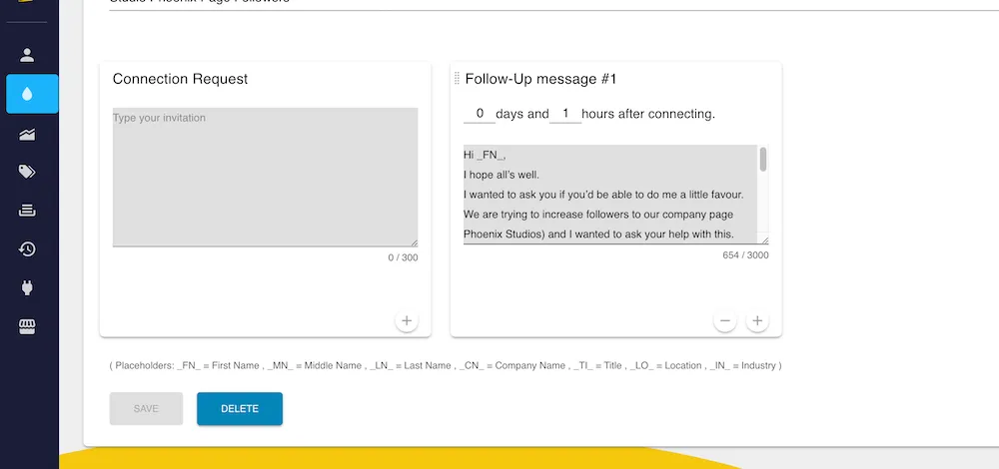Click the "hours after connecting." label
The image size is (999, 469).
tap(648, 114)
